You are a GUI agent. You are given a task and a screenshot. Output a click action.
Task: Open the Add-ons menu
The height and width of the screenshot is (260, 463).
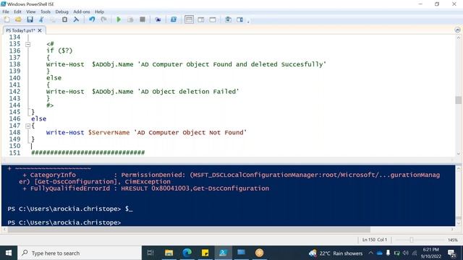coord(82,12)
